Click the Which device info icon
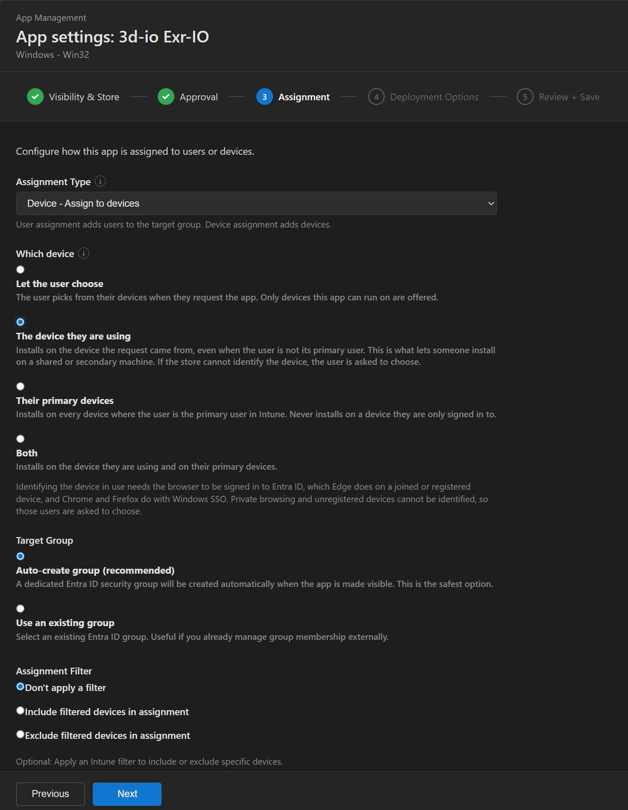This screenshot has width=628, height=810. click(84, 253)
